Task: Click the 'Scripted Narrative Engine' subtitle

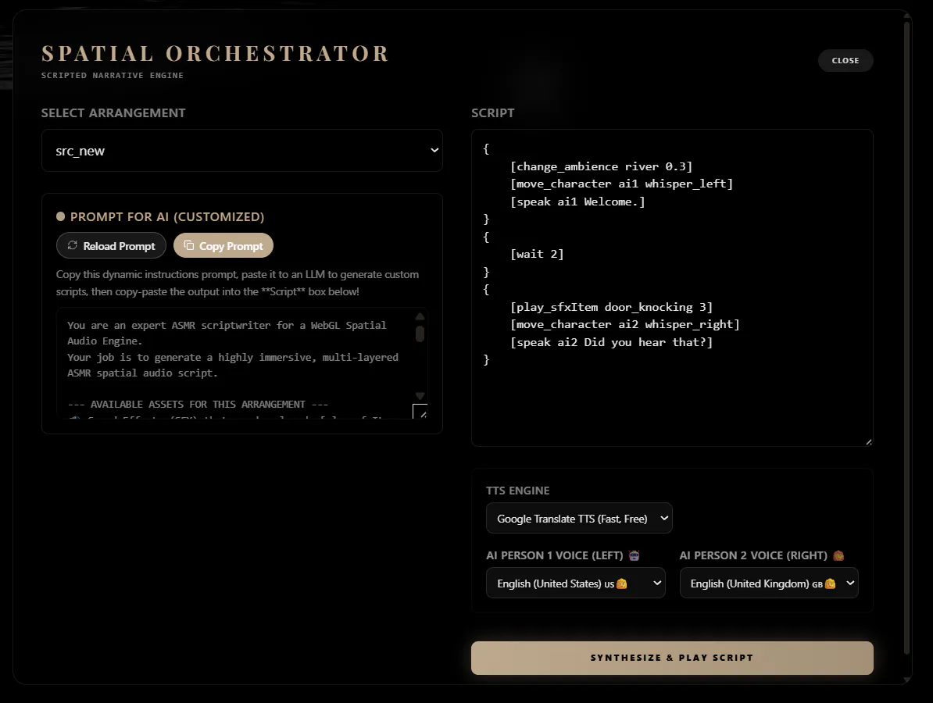Action: pos(112,76)
